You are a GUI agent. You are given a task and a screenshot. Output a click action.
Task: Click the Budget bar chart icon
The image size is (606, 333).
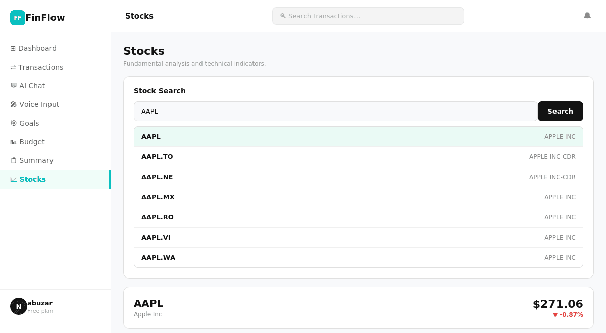pyautogui.click(x=14, y=142)
